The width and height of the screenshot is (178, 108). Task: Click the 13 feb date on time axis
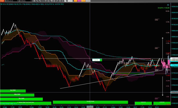pos(32,107)
